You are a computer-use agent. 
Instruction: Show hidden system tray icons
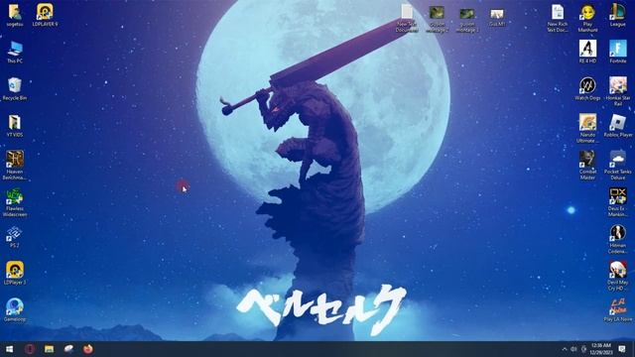pyautogui.click(x=565, y=349)
